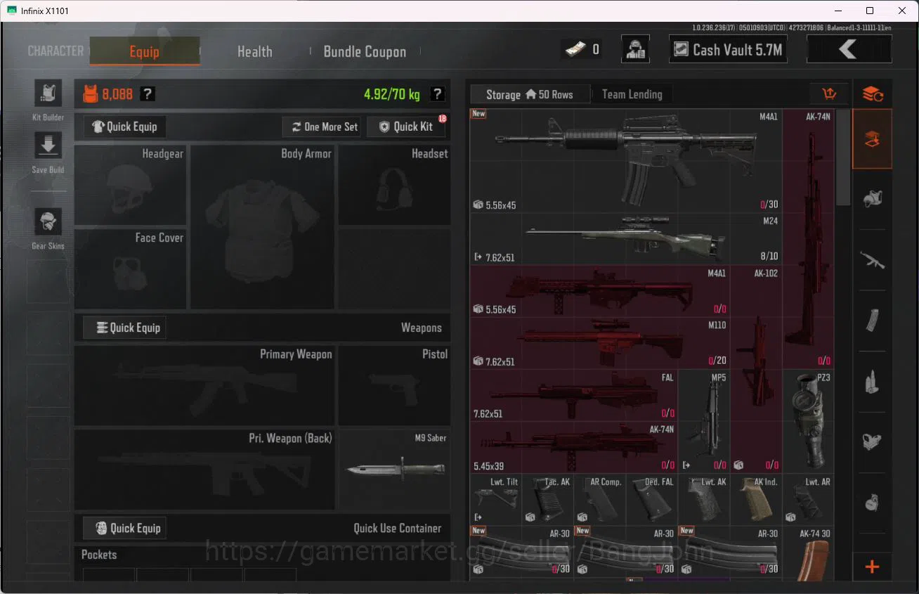Screen dimensions: 919x594
Task: Click the 8,088 gear value
Action: click(117, 94)
